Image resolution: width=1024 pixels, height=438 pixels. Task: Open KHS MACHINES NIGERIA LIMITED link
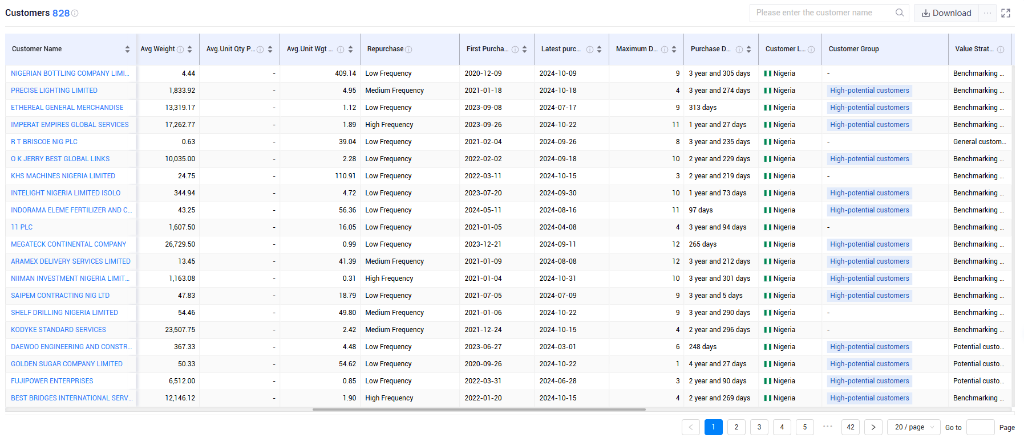pyautogui.click(x=63, y=176)
